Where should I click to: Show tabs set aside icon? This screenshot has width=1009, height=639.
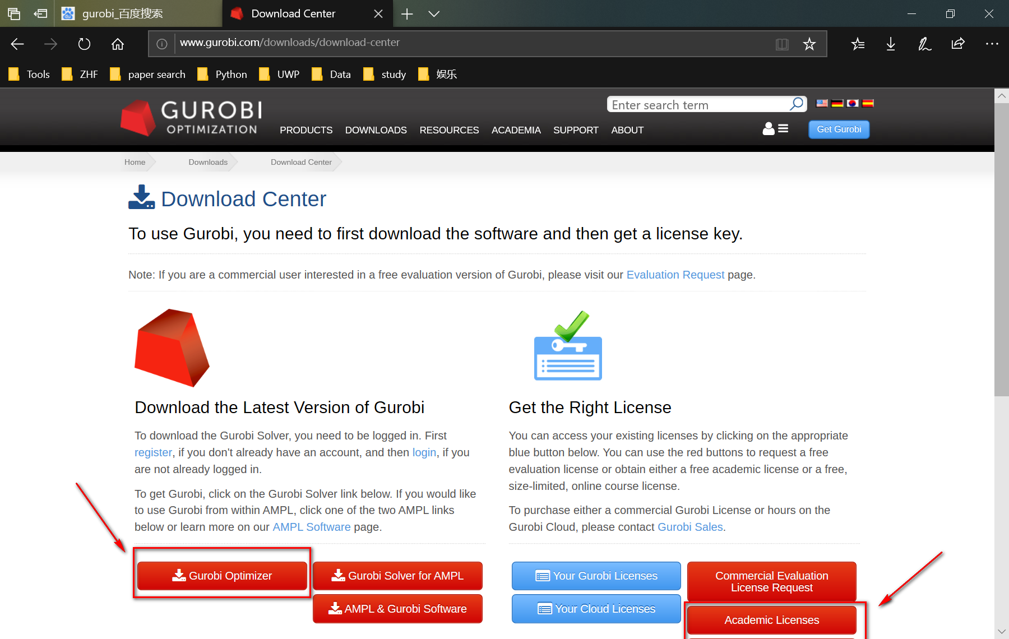point(14,13)
